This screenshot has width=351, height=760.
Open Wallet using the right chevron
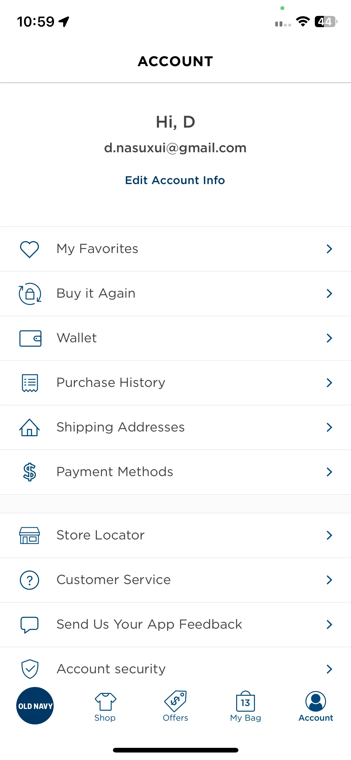coord(329,338)
